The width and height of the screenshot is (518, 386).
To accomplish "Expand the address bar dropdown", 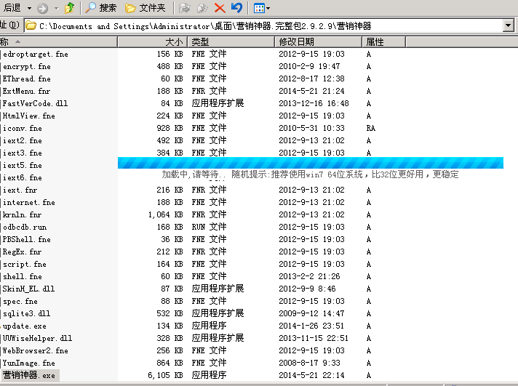I will point(508,26).
